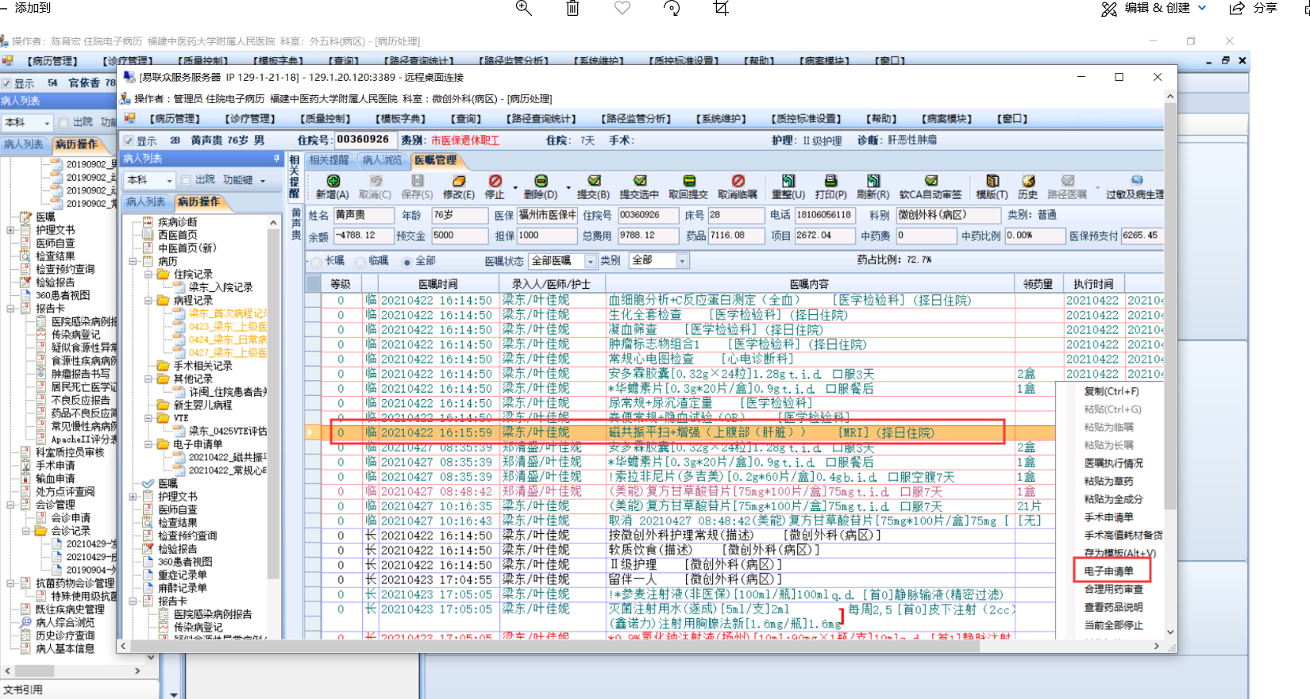Click the 新增(A) add order icon
This screenshot has height=699, width=1310.
333,182
